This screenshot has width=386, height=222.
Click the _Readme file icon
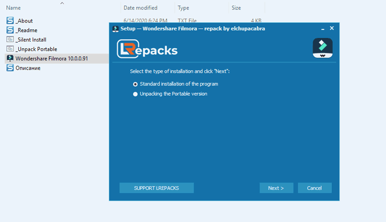point(10,30)
